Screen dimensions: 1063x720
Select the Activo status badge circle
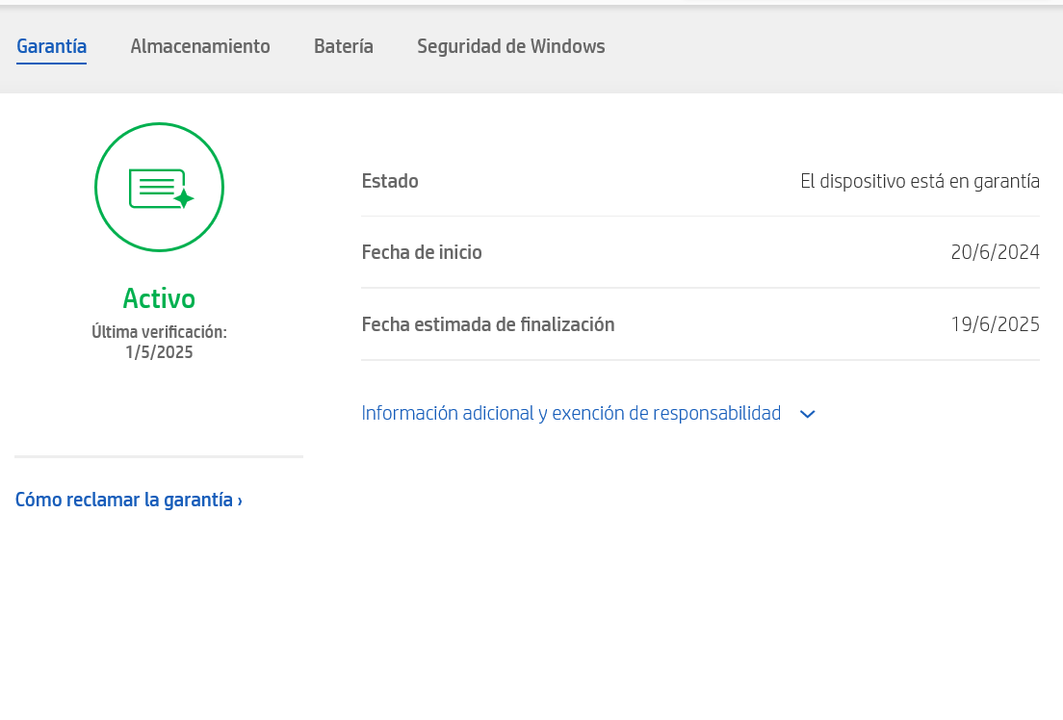[x=159, y=187]
